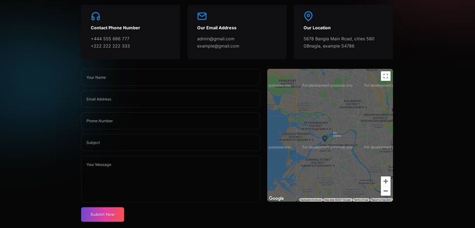Click the address line GBnagla, example 54786
Image resolution: width=475 pixels, height=228 pixels.
coord(329,46)
